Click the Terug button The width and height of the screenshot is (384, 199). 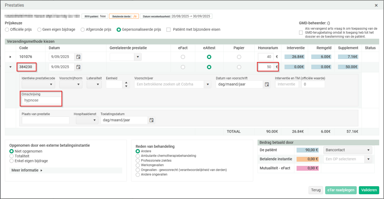tap(316, 190)
